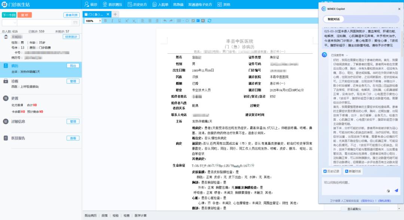This screenshot has width=404, height=220.
Task: Open 首诊测压 menu item
Action: pos(112,4)
